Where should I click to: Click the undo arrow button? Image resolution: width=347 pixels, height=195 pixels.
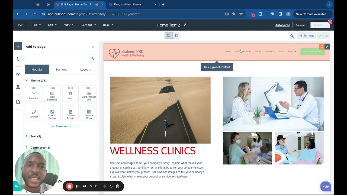pyautogui.click(x=321, y=36)
